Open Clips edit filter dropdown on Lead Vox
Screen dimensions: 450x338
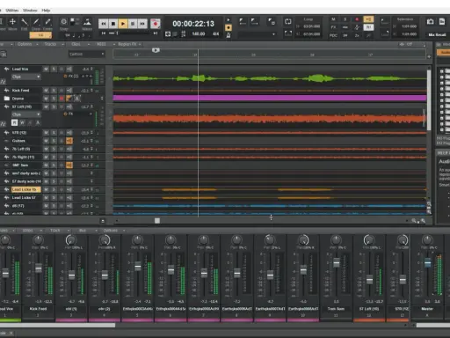click(x=25, y=77)
